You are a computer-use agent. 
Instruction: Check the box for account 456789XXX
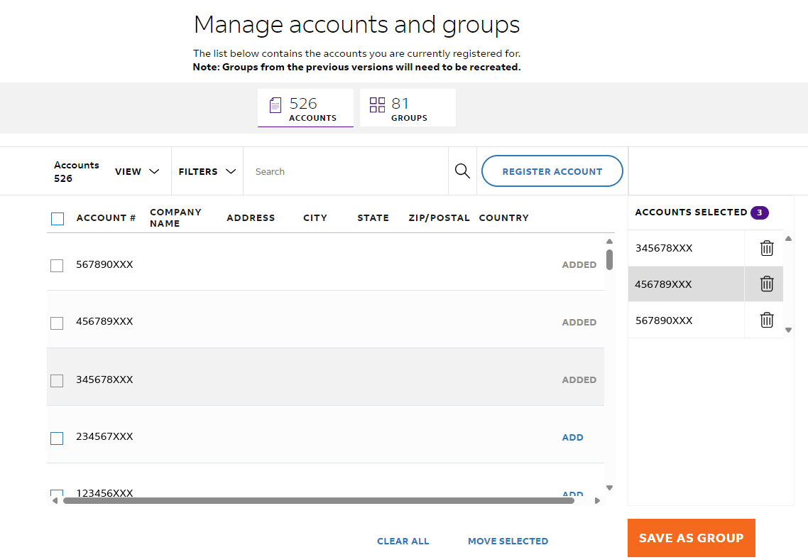point(57,323)
